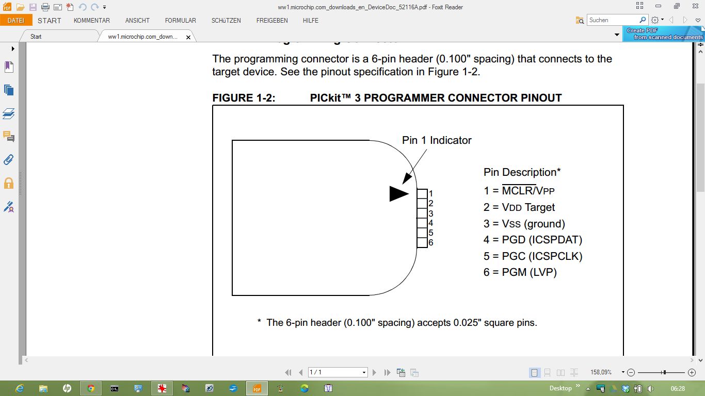Open the Security lock panel
Viewport: 705px width, 396px height.
9,183
